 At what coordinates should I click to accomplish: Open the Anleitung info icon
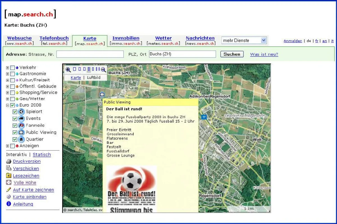pyautogui.click(x=8, y=204)
